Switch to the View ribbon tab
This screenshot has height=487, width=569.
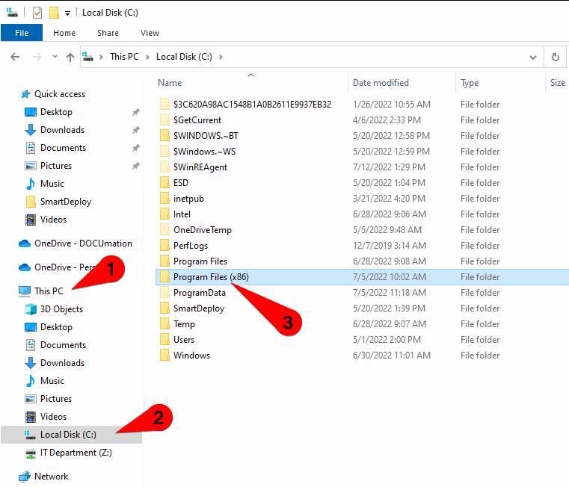pyautogui.click(x=150, y=33)
